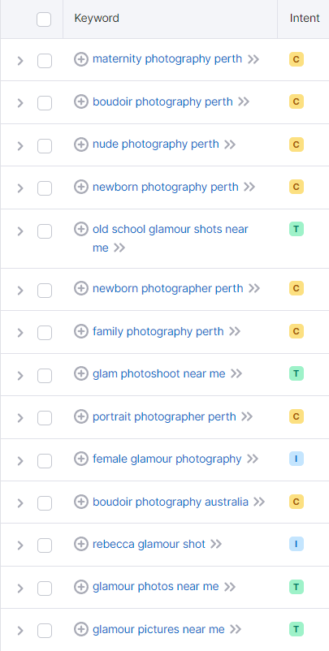Click the I intent badge for female glamour photography
329x651 pixels.
point(297,459)
